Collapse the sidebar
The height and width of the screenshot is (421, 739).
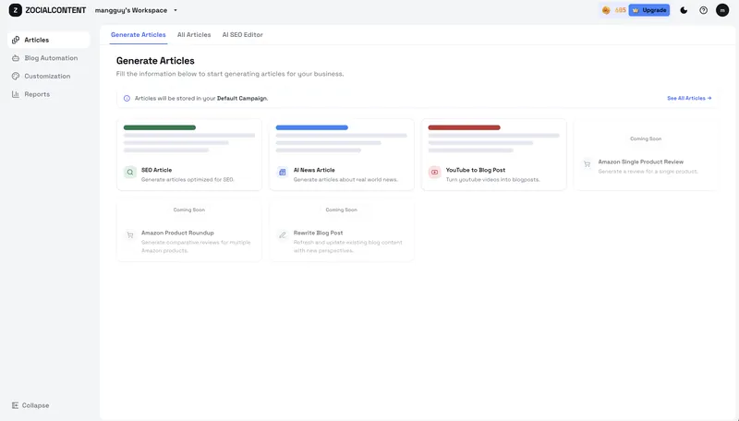click(30, 405)
